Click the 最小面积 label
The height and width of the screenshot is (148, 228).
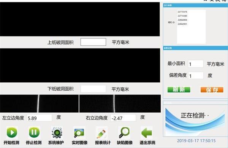[x=176, y=63]
